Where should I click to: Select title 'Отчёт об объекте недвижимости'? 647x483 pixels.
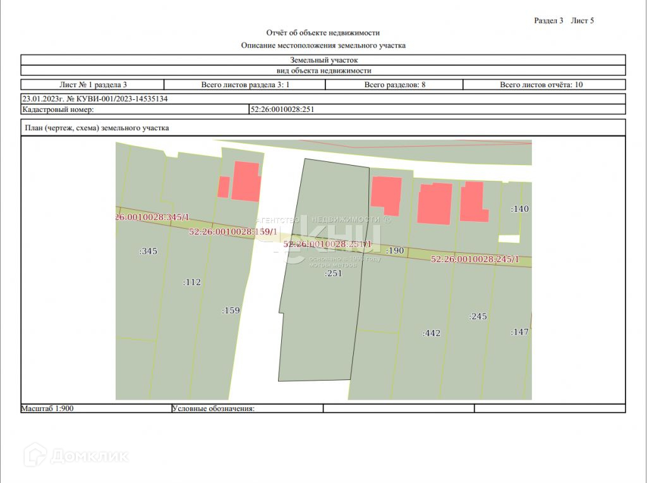[323, 33]
